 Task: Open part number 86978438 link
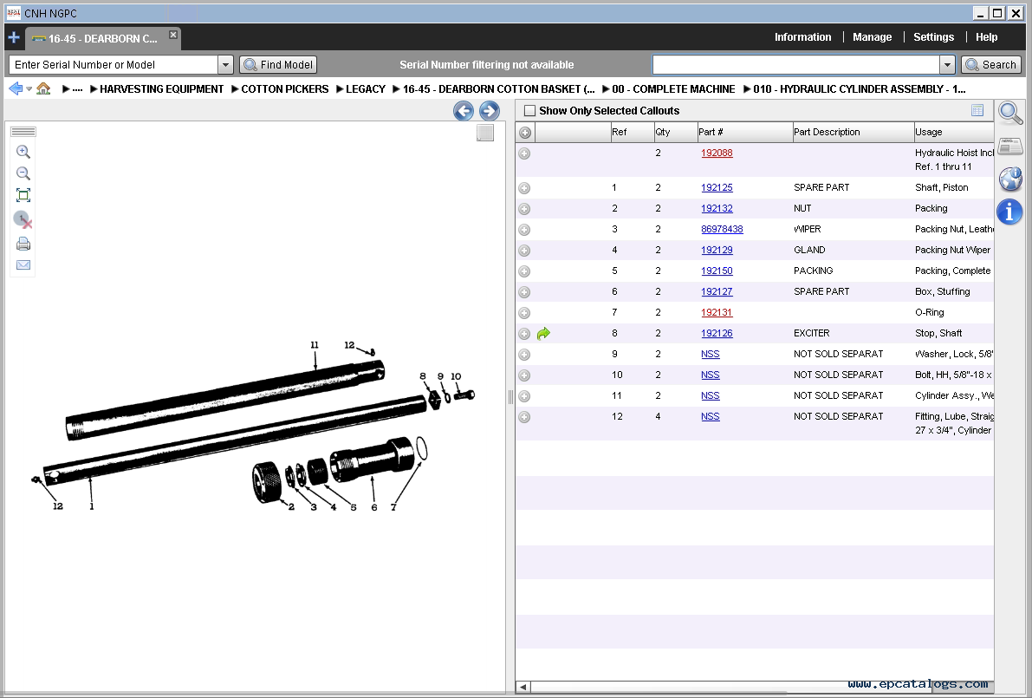(x=722, y=230)
